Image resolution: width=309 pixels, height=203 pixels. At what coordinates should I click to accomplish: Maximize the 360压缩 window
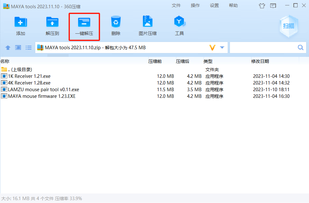tap(296, 5)
